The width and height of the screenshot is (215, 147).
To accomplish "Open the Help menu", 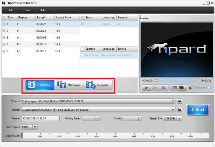I will coord(42,10).
